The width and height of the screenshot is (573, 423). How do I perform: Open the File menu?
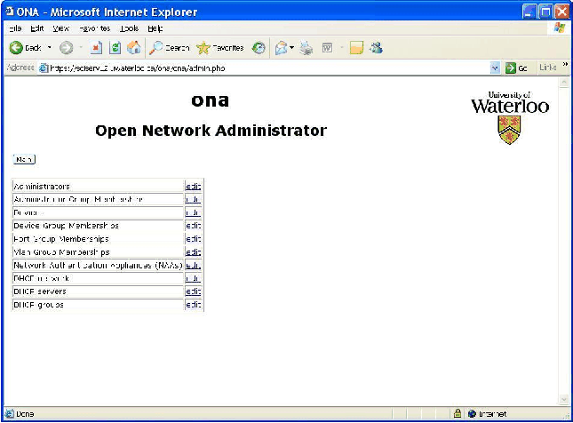(13, 28)
